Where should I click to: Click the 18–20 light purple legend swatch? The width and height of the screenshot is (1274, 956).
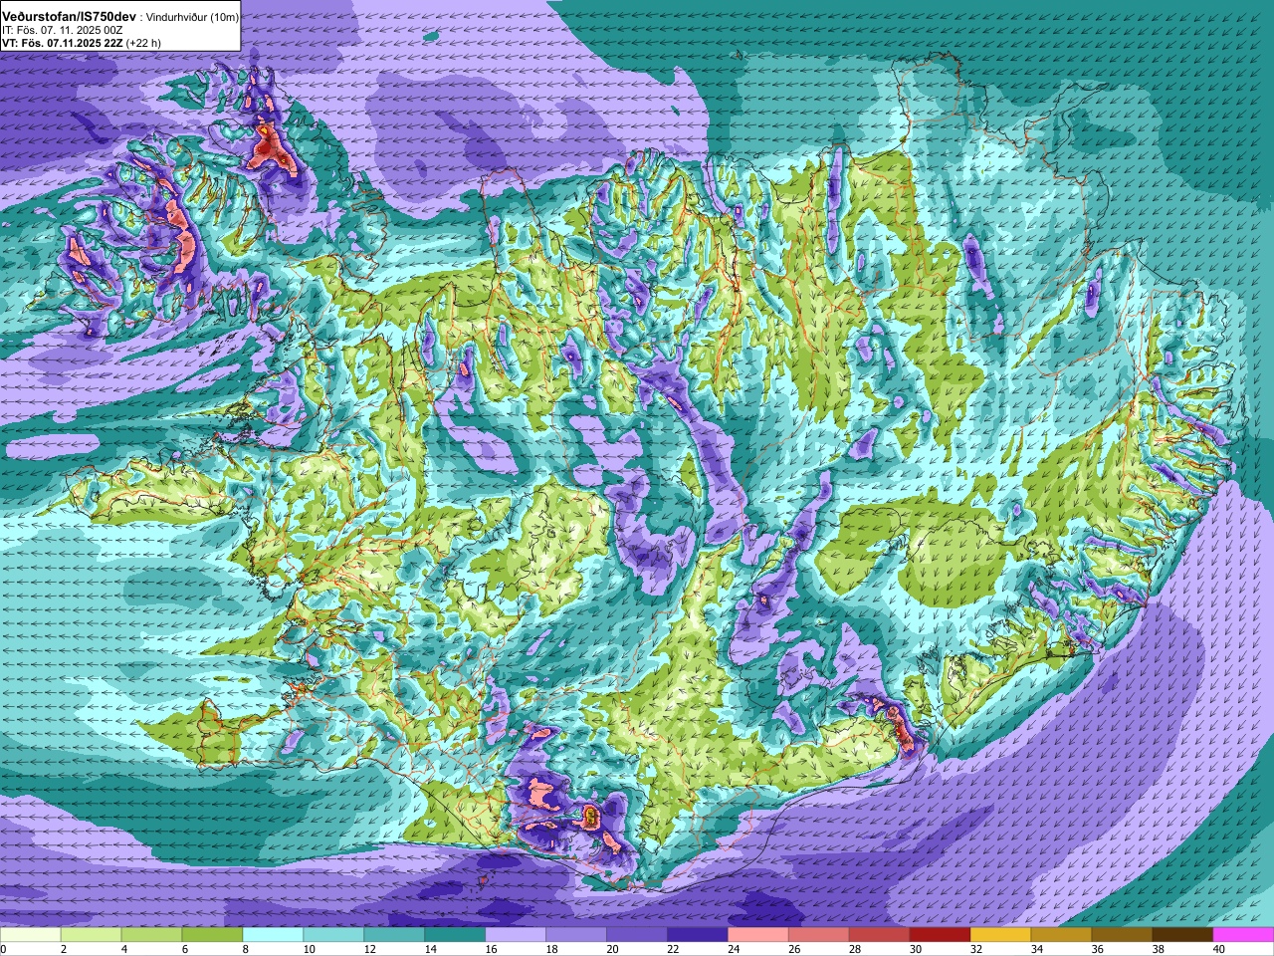click(576, 935)
